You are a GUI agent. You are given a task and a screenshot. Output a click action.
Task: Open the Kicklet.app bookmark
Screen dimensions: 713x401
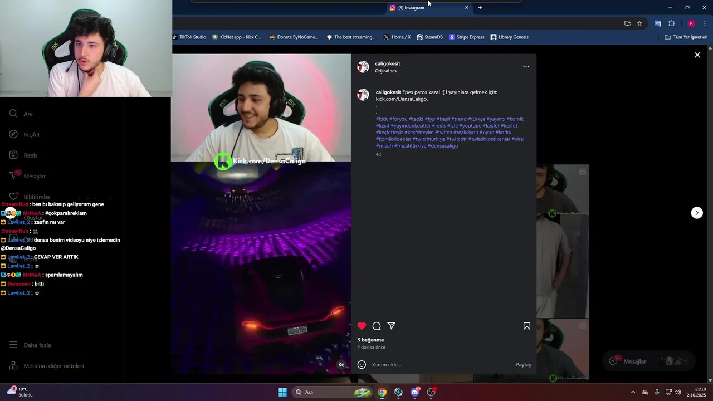coord(237,37)
